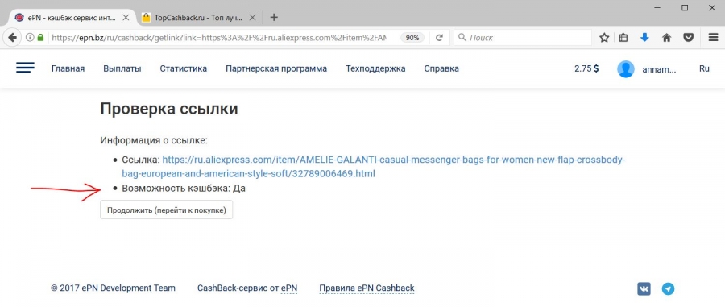Open the Telegram icon in footer
The image size is (725, 307).
pyautogui.click(x=668, y=289)
